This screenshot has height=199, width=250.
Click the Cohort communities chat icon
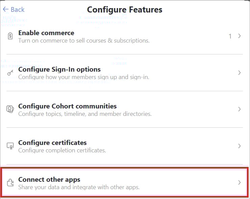10,109
